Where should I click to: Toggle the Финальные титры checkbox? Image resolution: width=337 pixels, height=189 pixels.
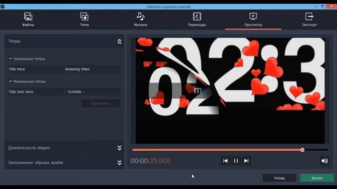click(x=11, y=81)
